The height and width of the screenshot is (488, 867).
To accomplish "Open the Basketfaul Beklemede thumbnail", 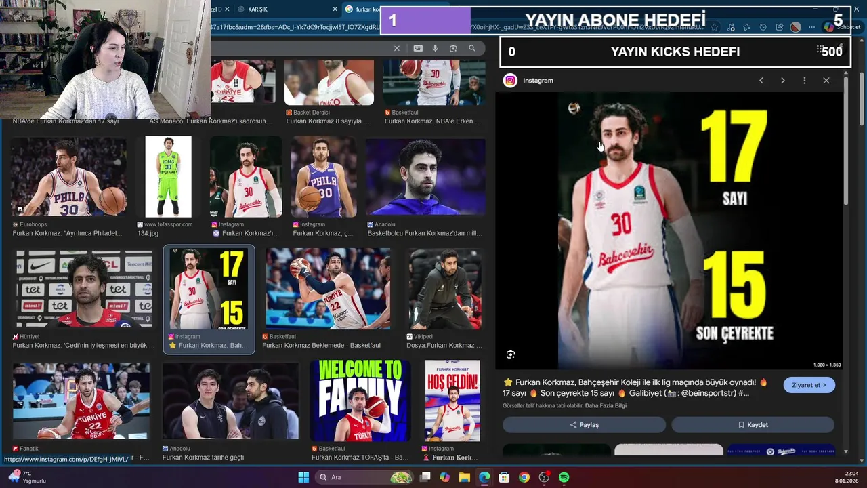I will coord(328,289).
